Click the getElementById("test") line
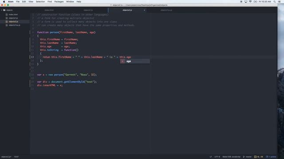Image resolution: width=284 pixels, height=159 pixels. pyautogui.click(x=67, y=82)
